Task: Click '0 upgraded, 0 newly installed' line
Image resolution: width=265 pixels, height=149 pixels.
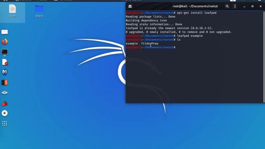Action: (178, 32)
